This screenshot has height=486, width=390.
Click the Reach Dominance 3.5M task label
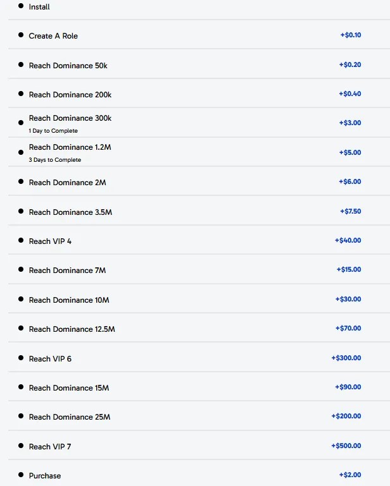click(x=70, y=212)
